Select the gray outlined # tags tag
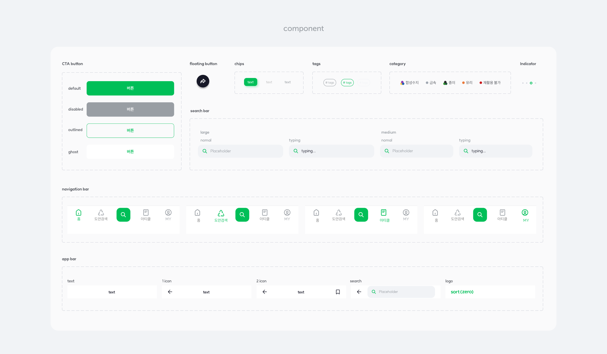This screenshot has height=354, width=607. tap(330, 83)
